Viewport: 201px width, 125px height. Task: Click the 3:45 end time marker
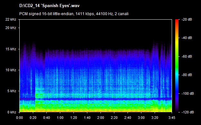click(x=172, y=118)
